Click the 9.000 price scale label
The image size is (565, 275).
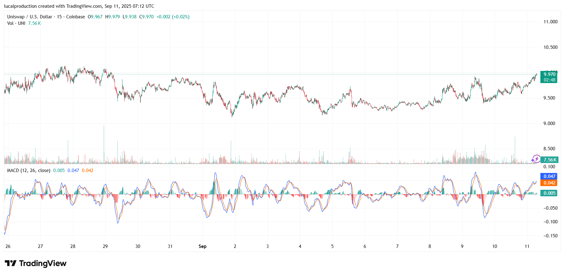point(549,124)
